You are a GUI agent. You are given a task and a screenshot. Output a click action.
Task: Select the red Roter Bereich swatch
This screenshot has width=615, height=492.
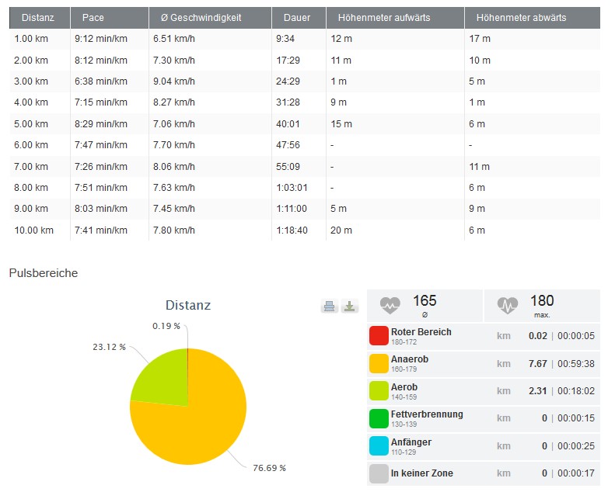click(x=379, y=336)
